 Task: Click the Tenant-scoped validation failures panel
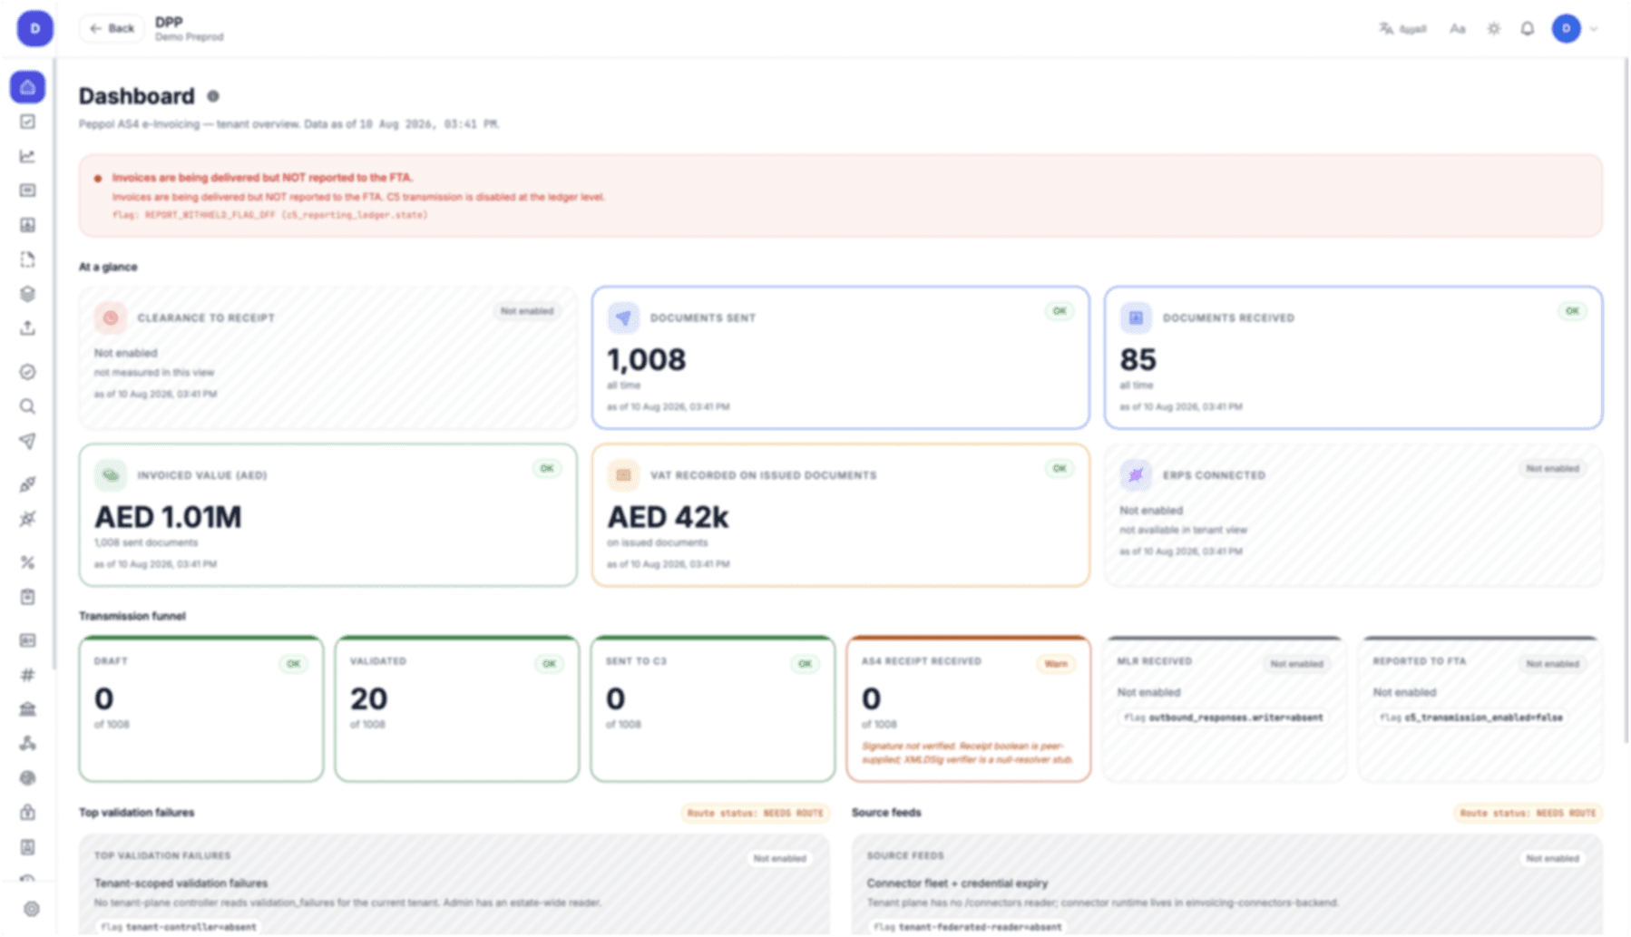[454, 885]
